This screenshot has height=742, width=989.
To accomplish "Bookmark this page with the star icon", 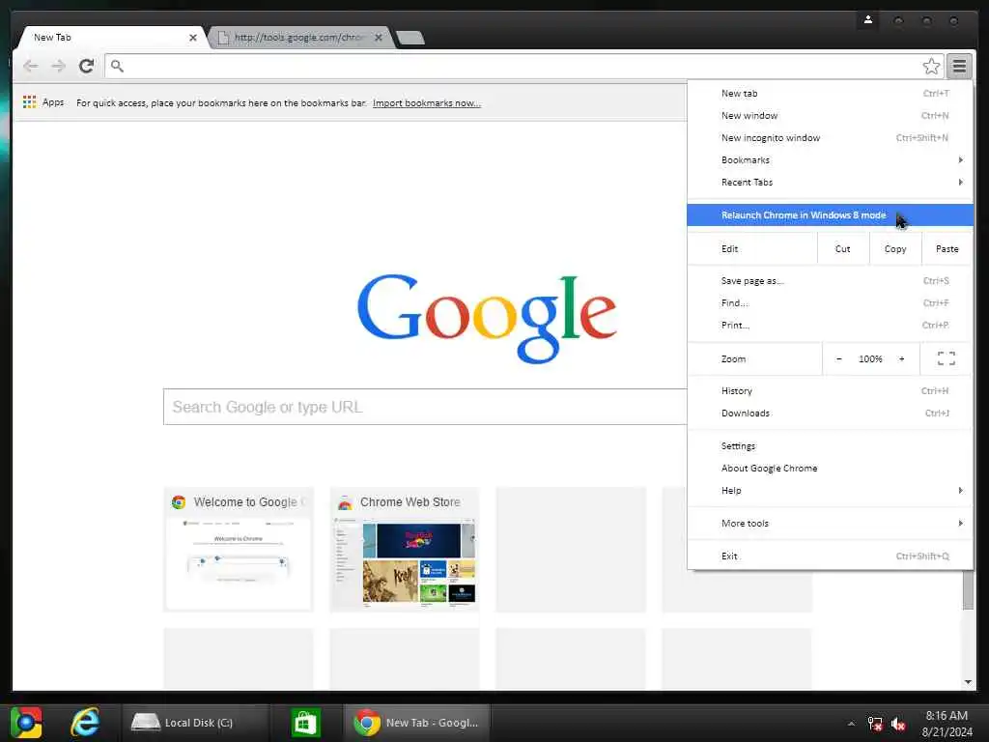I will click(931, 66).
